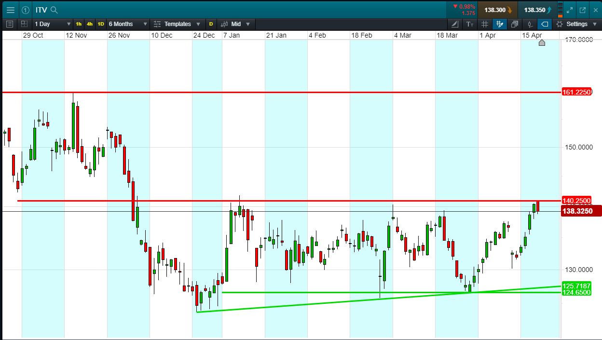Select the 161.2250 resistance line label
This screenshot has width=602, height=340.
(576, 92)
